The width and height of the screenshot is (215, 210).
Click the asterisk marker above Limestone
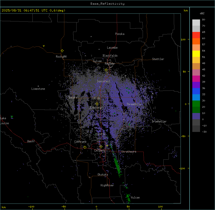pyautogui.click(x=38, y=86)
